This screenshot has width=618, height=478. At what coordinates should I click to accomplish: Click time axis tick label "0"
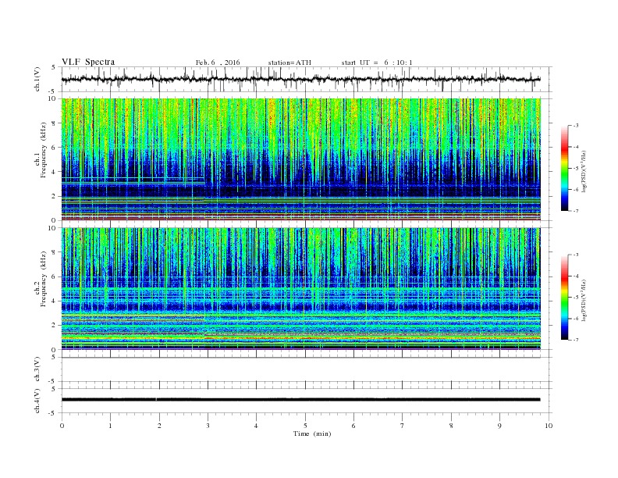point(62,426)
